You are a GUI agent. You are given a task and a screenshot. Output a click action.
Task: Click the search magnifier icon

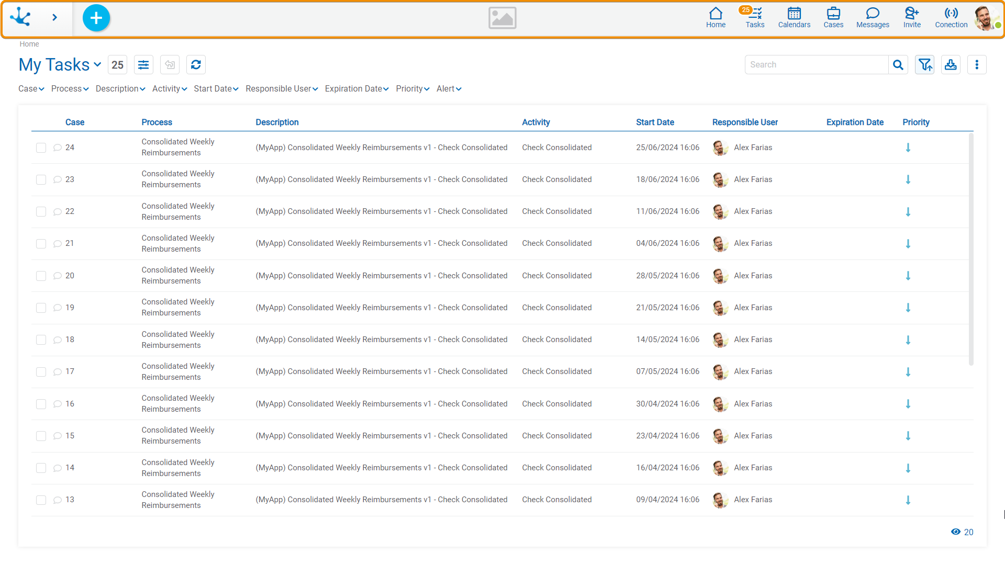pos(898,64)
